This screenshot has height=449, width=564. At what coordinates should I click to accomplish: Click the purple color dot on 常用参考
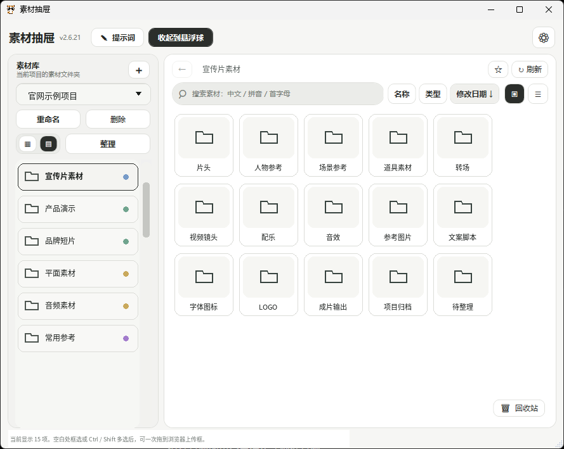[126, 338]
